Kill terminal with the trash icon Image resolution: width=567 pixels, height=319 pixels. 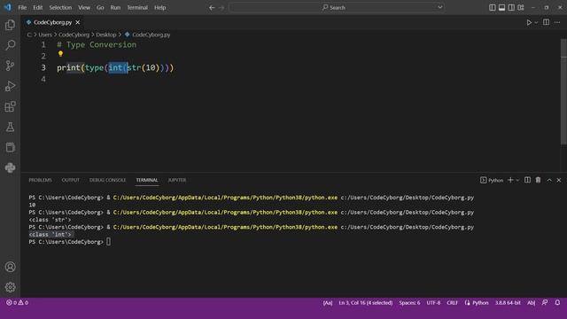pyautogui.click(x=538, y=180)
